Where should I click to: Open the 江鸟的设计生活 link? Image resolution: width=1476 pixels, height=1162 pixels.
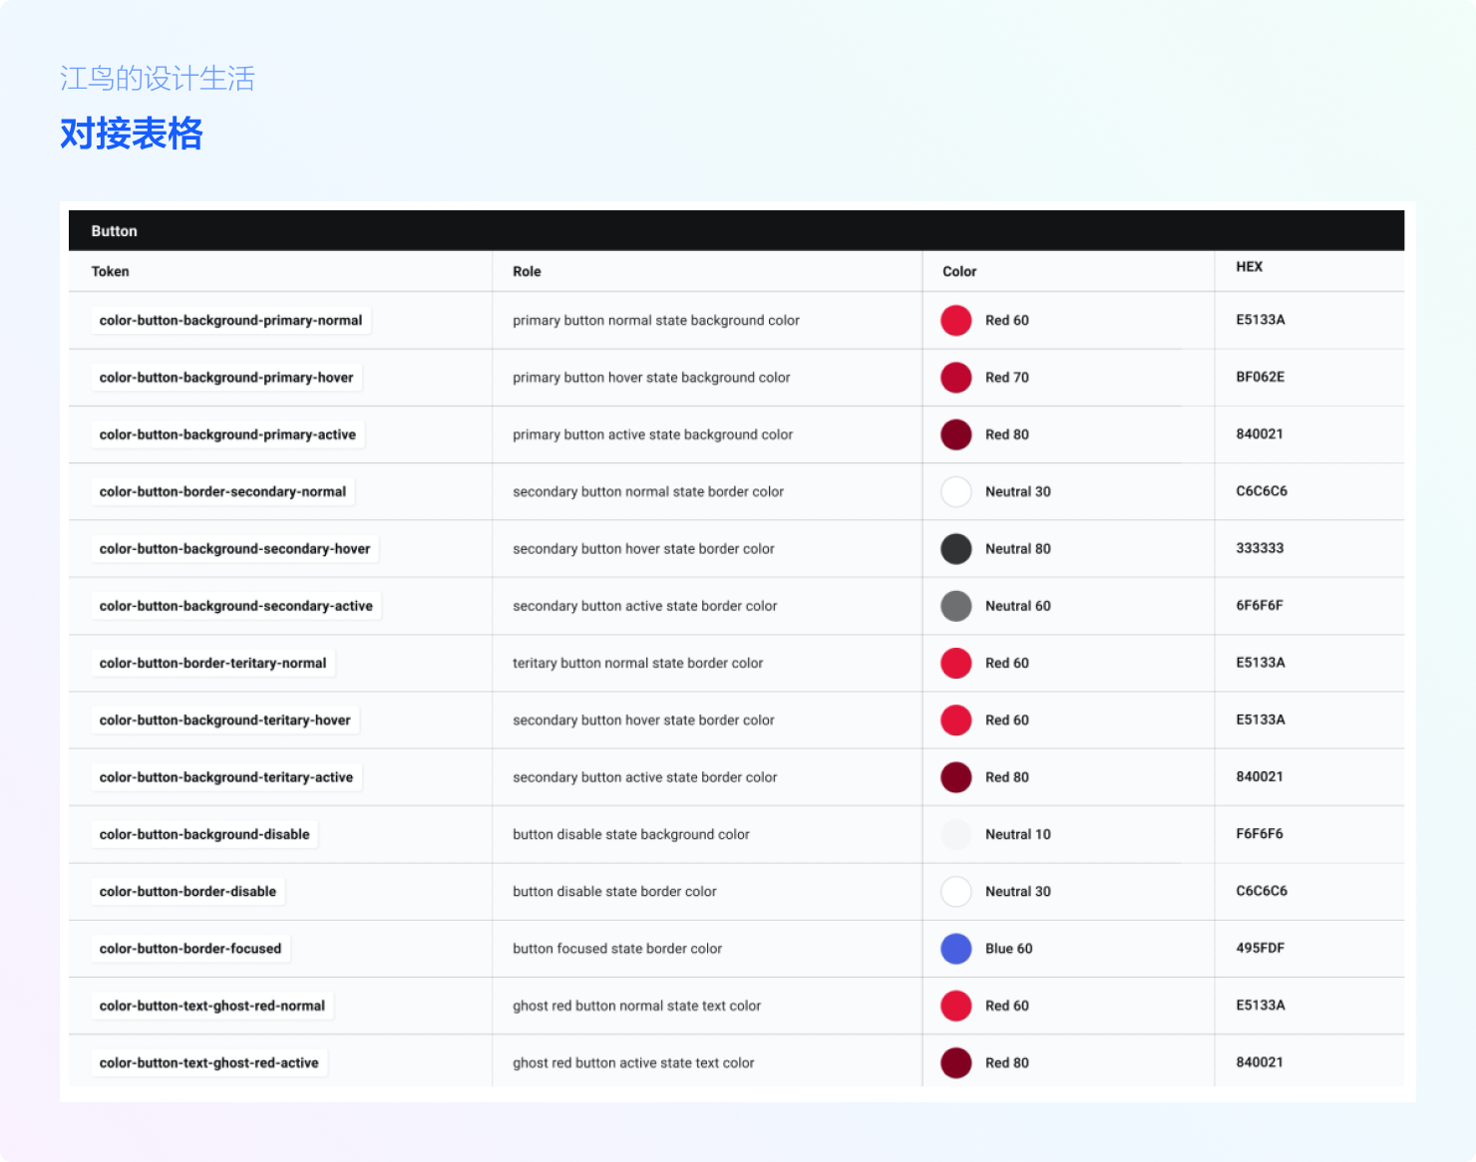click(x=158, y=78)
